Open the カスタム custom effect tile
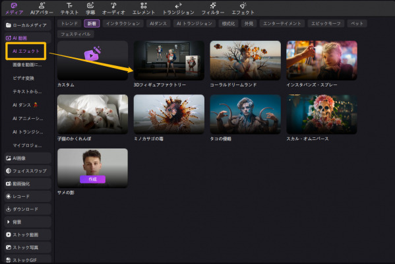This screenshot has width=395, height=264. click(92, 61)
